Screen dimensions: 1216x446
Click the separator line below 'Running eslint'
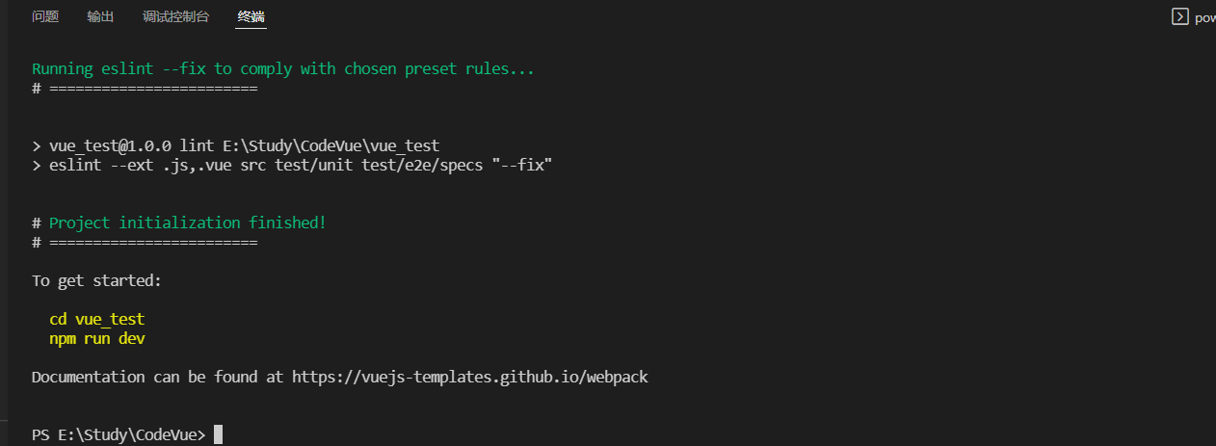pos(145,88)
